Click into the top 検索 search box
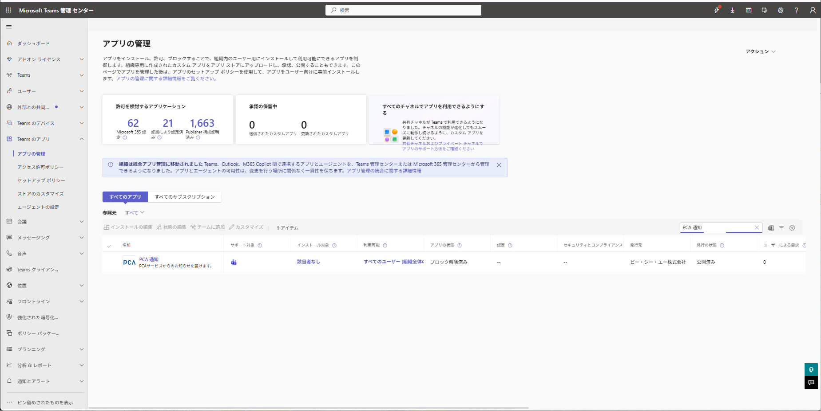The height and width of the screenshot is (411, 821). [x=403, y=10]
